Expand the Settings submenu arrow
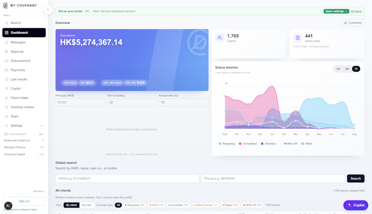 [x=42, y=126]
